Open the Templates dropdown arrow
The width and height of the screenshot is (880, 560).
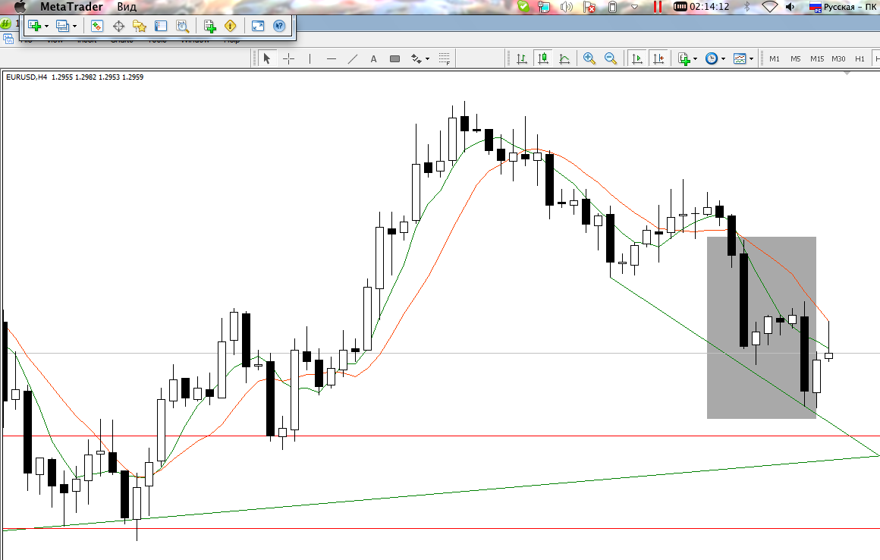click(x=752, y=59)
